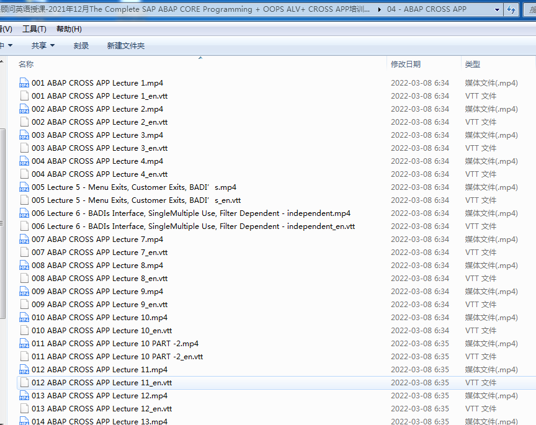The width and height of the screenshot is (536, 425).
Task: Click MP4 icon of 009 ABAP CROSS APP Lecture 9.mp4
Action: tap(24, 292)
